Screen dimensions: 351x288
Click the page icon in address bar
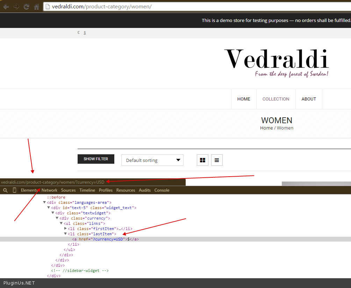[x=48, y=7]
